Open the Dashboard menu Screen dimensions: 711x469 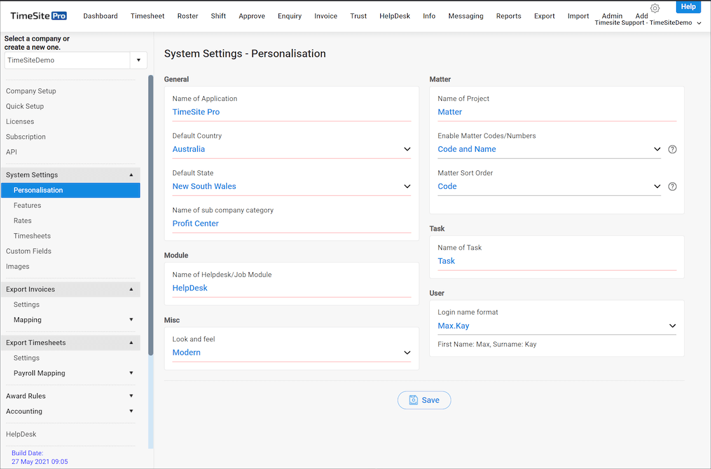100,16
